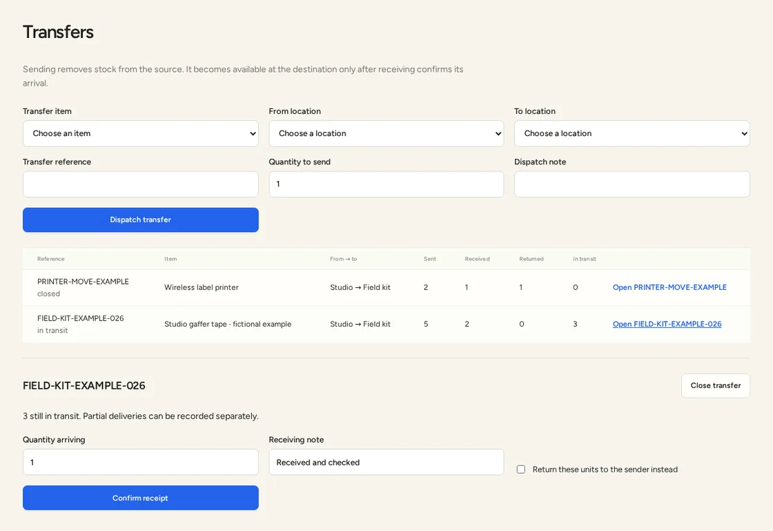Click the Dispatch transfer button
Image resolution: width=773 pixels, height=531 pixels.
[x=141, y=220]
